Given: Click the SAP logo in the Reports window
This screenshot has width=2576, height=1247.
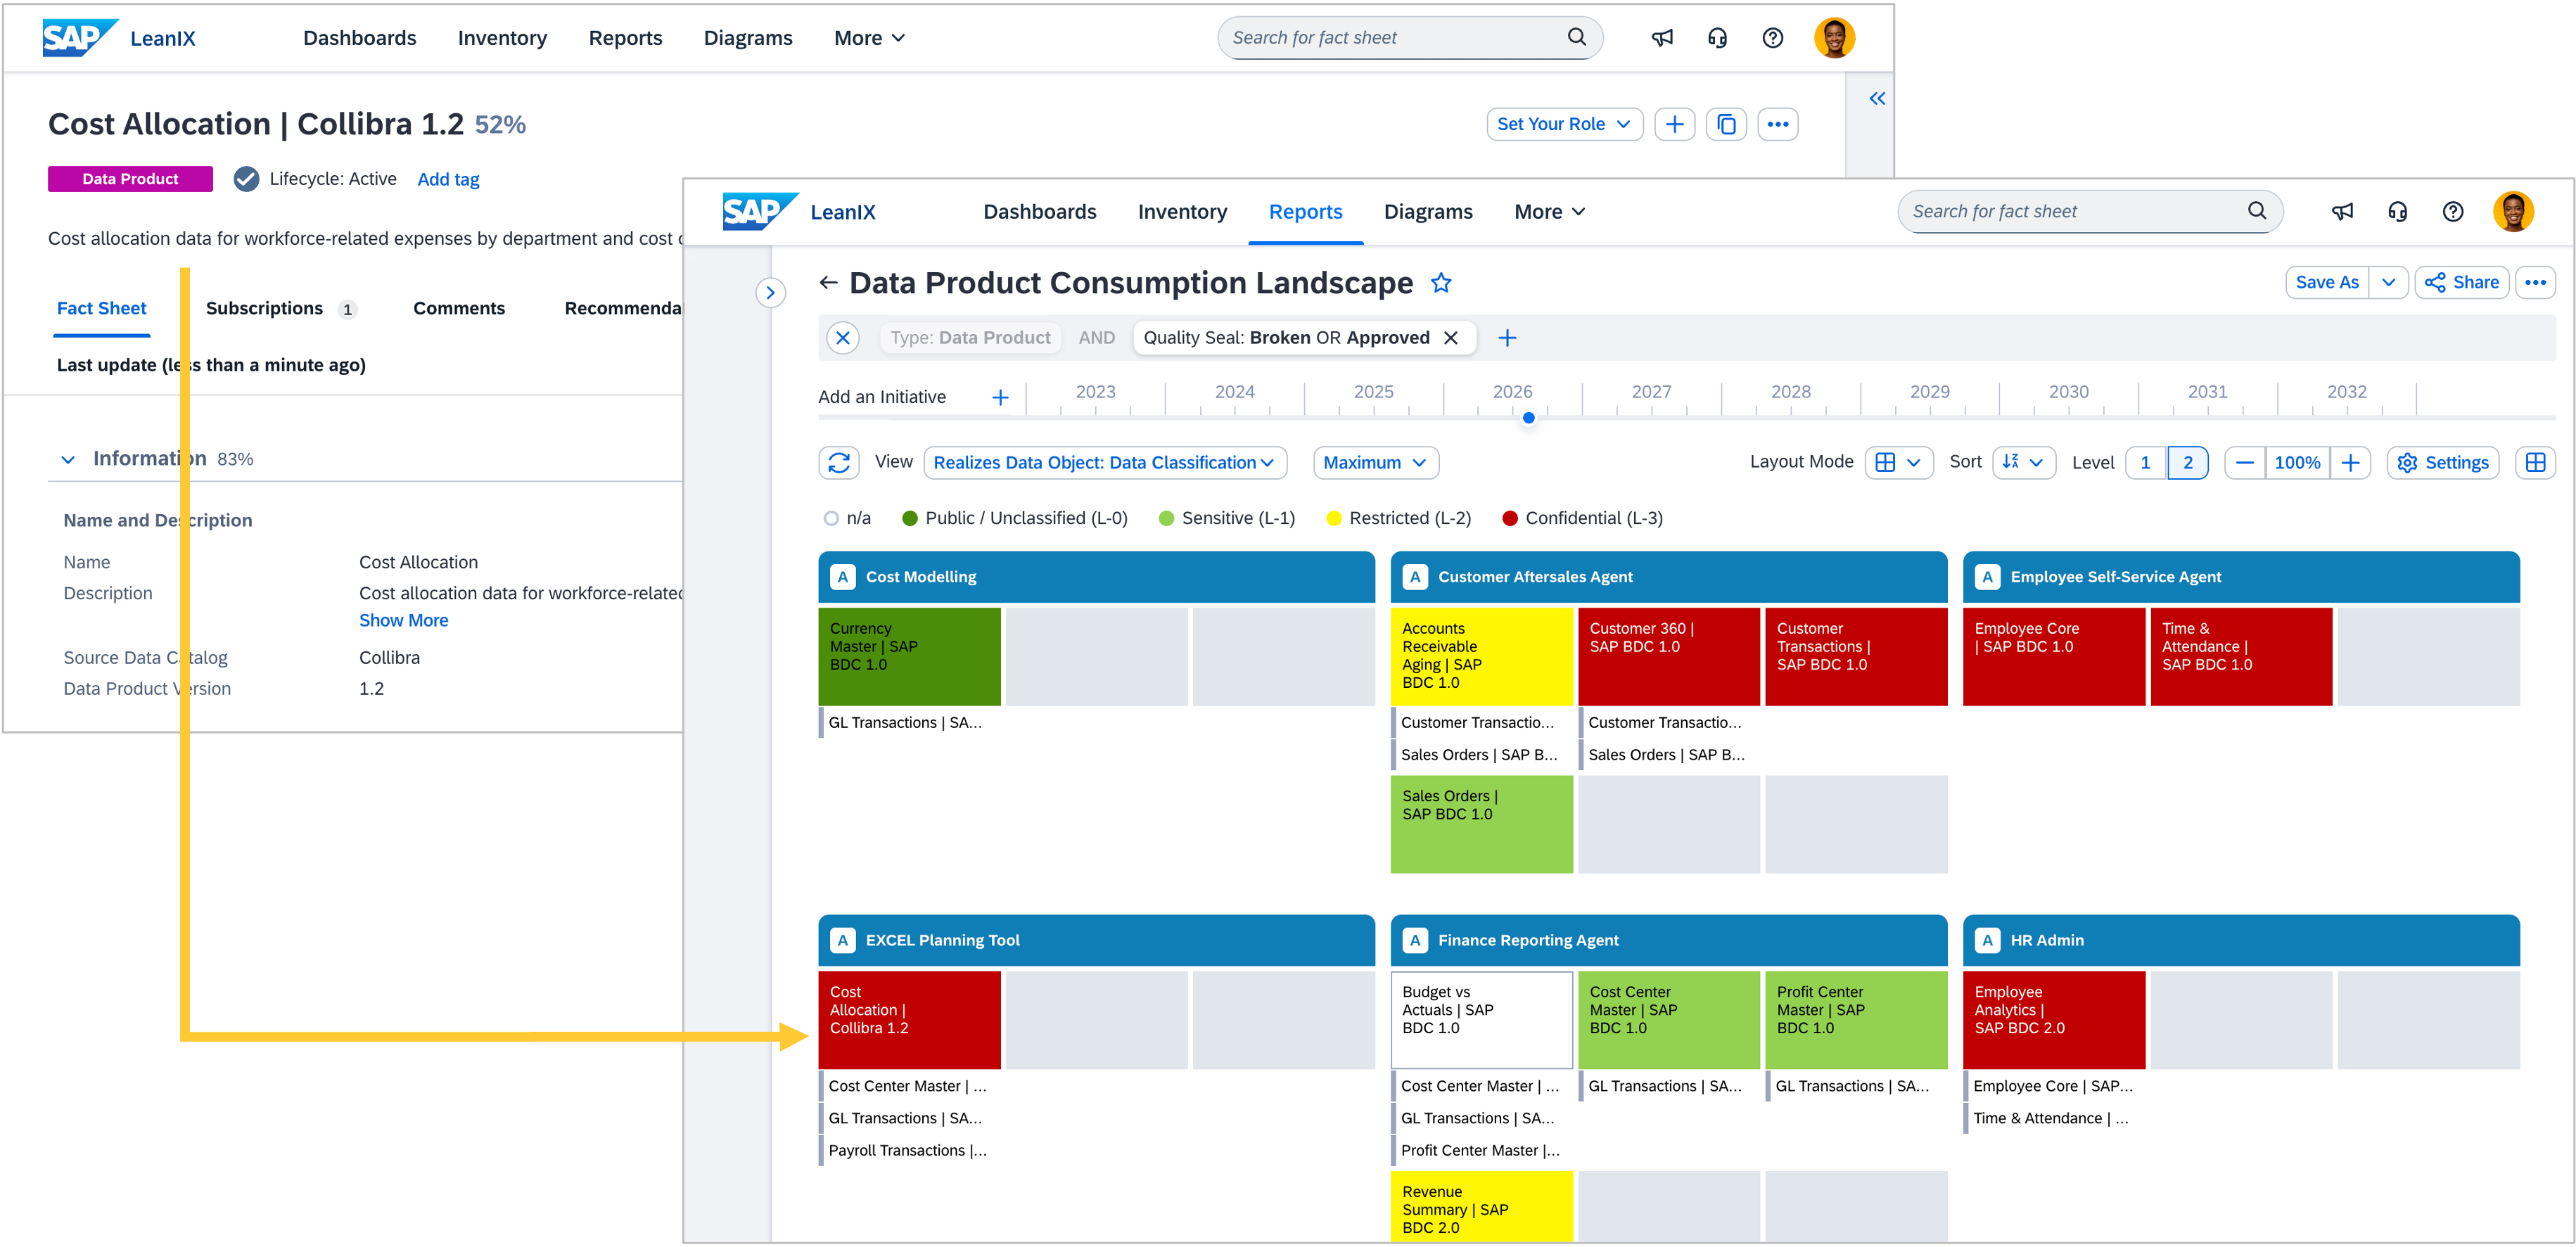Looking at the screenshot, I should click(x=760, y=211).
